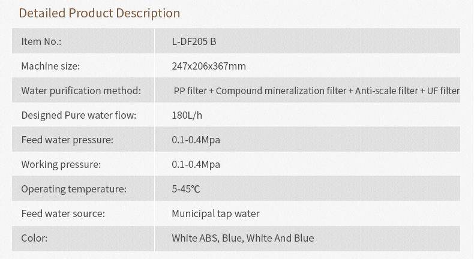
Task: Click the Detailed Product Description heading
Action: point(100,13)
